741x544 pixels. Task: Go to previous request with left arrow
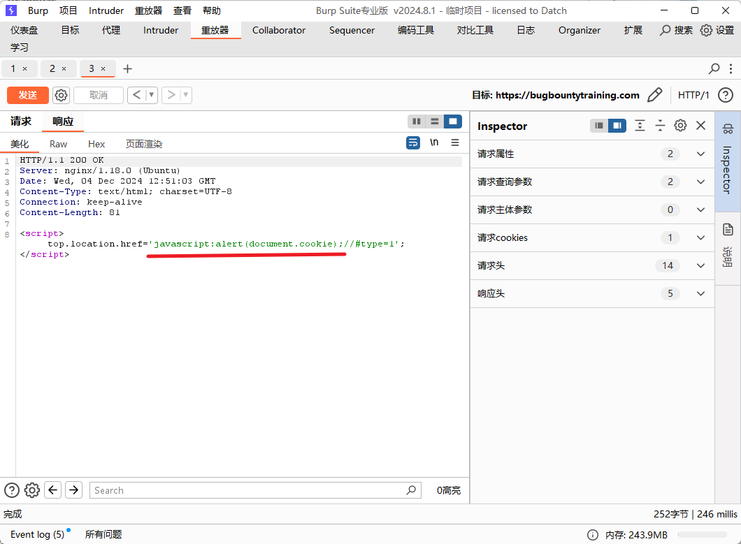coord(136,96)
